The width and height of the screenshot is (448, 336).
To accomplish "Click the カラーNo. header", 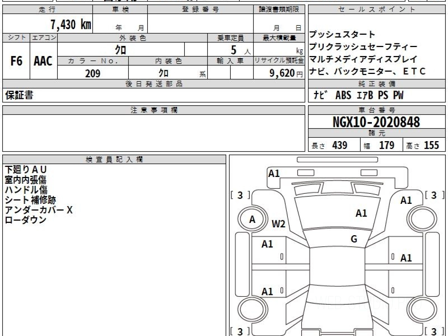I will [93, 61].
